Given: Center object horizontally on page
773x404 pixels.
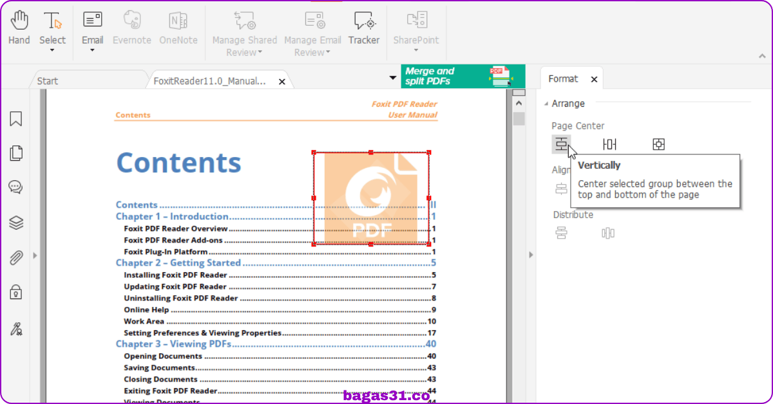Looking at the screenshot, I should pos(609,145).
